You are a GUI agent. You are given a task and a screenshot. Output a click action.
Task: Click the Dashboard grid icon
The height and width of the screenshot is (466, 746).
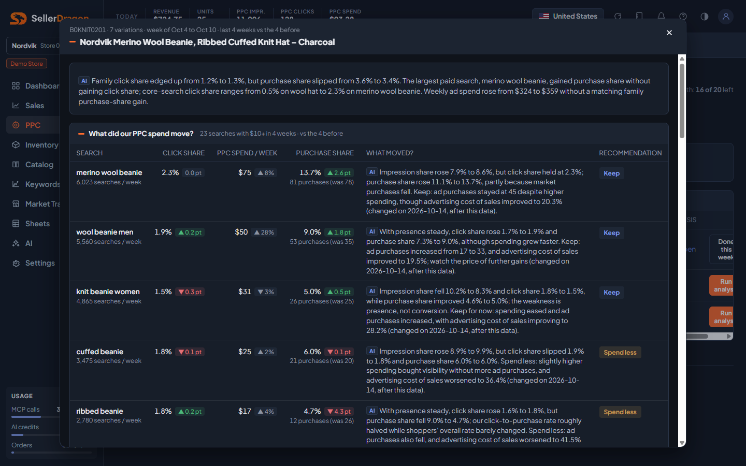click(x=16, y=86)
